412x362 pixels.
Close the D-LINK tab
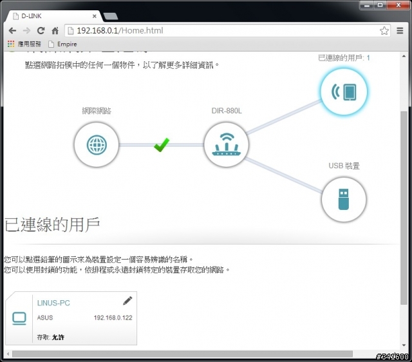pyautogui.click(x=95, y=16)
